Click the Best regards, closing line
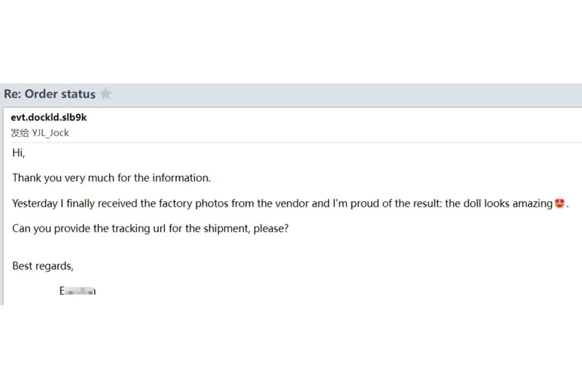Screen dimensions: 582x388 tap(43, 266)
